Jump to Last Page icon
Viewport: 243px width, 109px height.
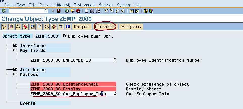[123, 11]
